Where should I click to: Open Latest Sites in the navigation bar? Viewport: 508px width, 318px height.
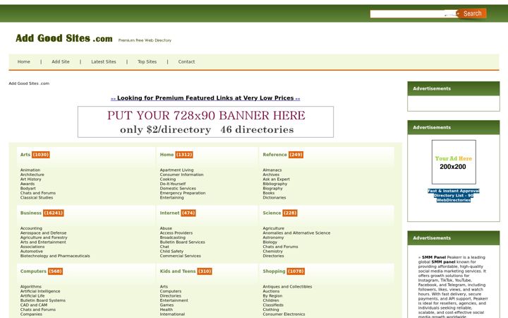pyautogui.click(x=103, y=61)
